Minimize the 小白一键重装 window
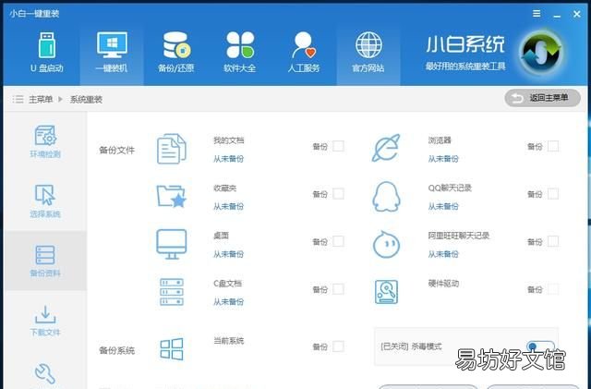 [557, 15]
